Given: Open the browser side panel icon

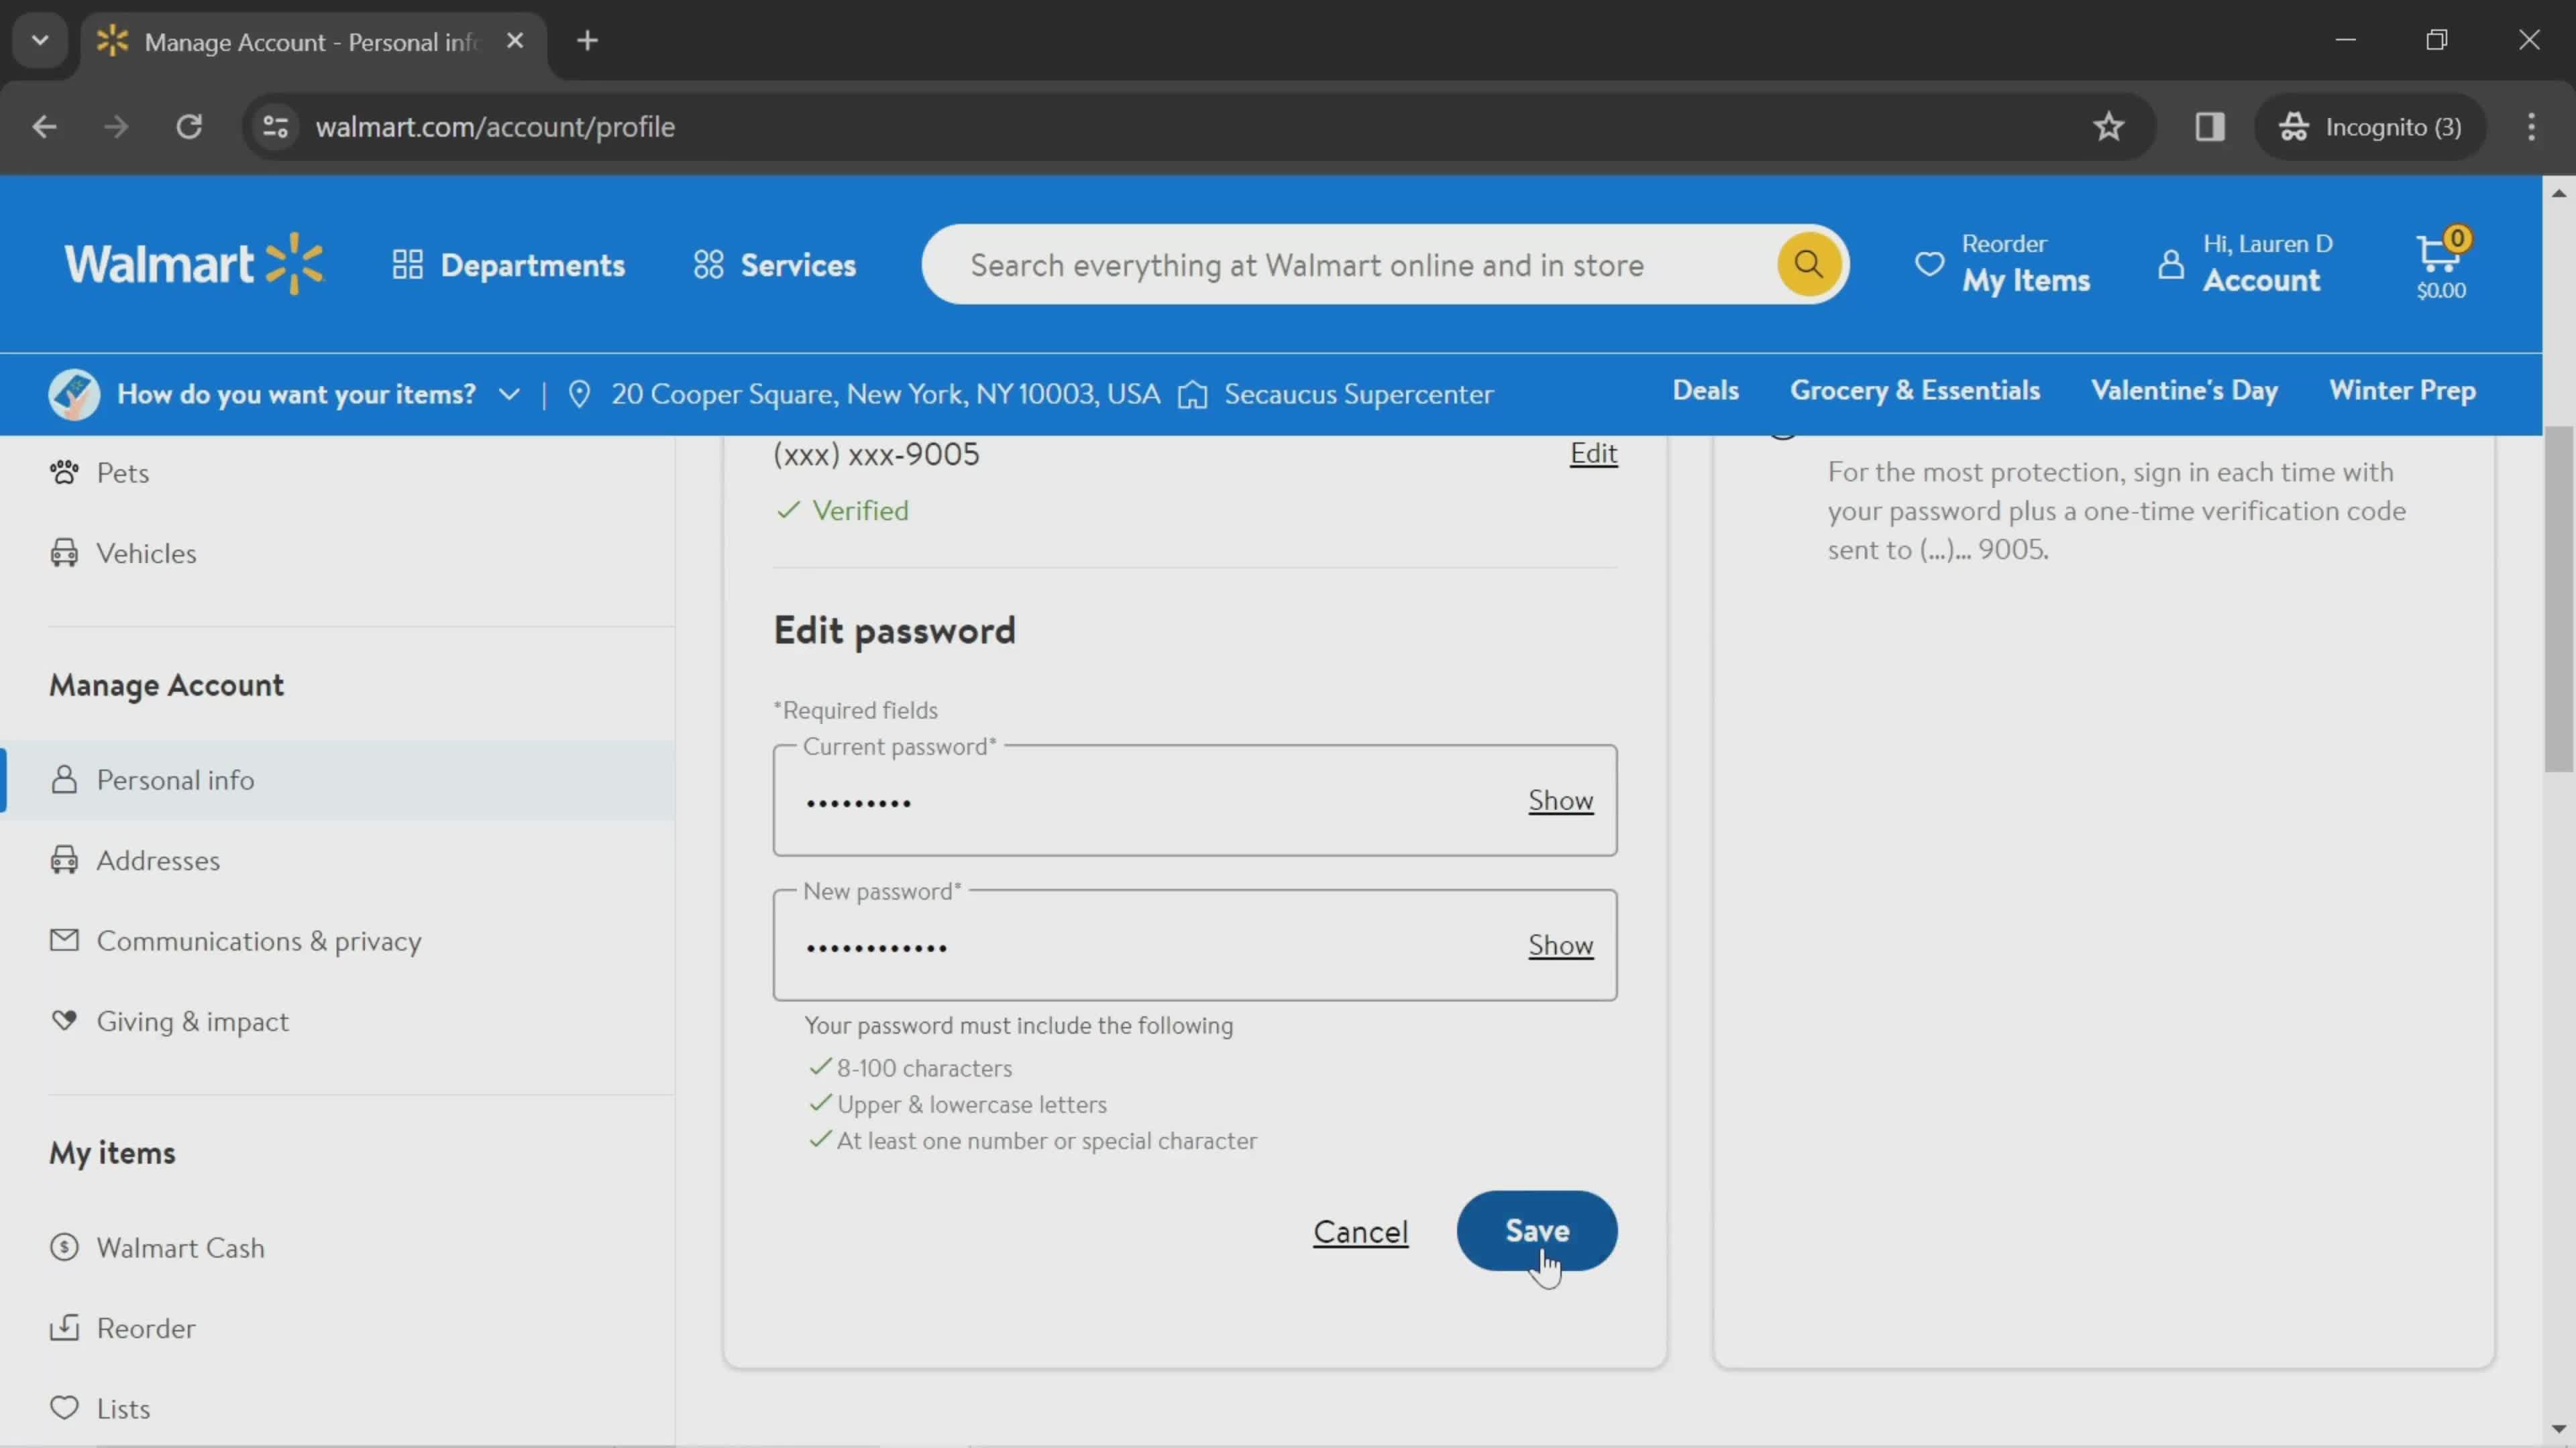Looking at the screenshot, I should (2210, 127).
